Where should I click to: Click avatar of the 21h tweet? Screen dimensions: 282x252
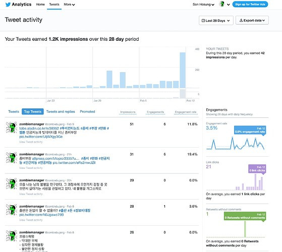pyautogui.click(x=11, y=158)
